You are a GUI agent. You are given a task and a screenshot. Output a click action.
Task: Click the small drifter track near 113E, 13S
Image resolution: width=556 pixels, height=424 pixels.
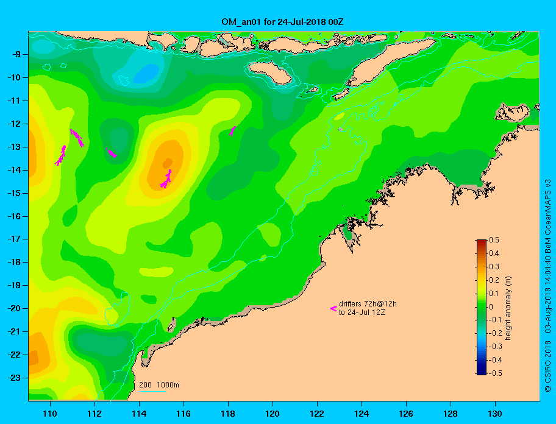point(112,153)
